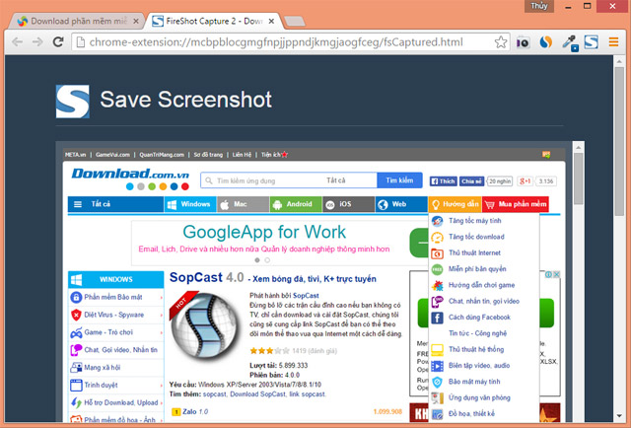Click the Bảo mật máy tính shield icon

[x=437, y=382]
